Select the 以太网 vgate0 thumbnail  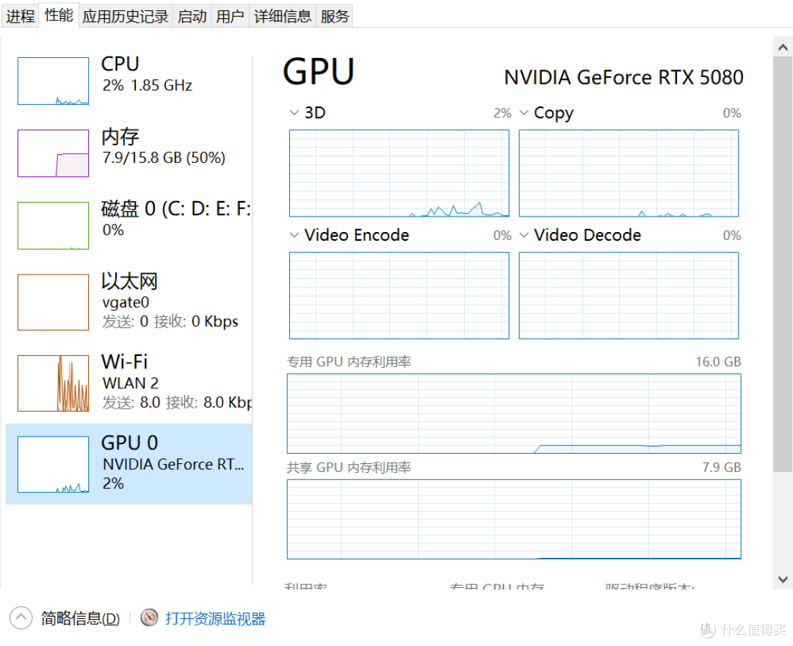[x=53, y=302]
